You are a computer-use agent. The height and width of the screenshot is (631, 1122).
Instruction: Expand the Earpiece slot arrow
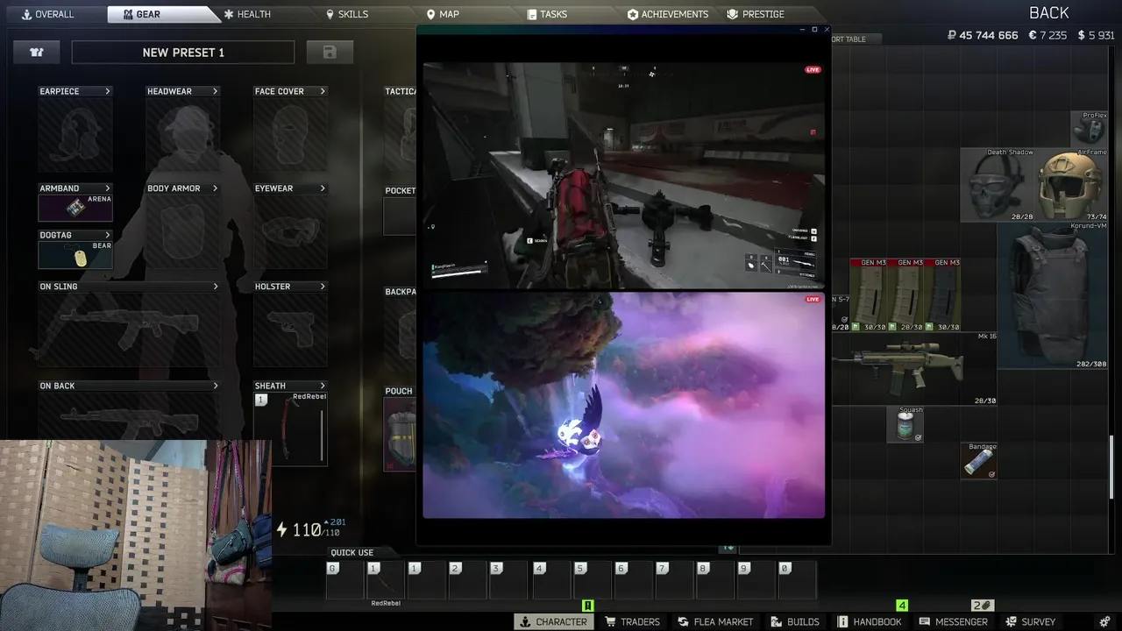[108, 91]
